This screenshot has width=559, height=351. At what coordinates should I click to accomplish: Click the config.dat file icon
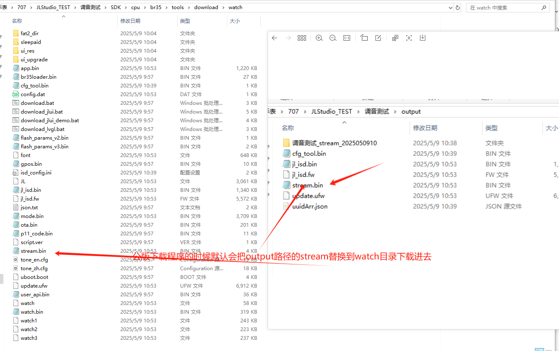[x=16, y=94]
